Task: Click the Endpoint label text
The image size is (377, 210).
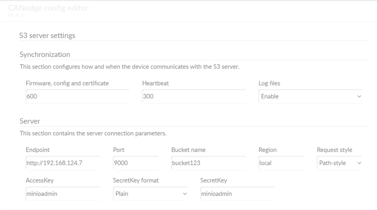Action: [38, 150]
